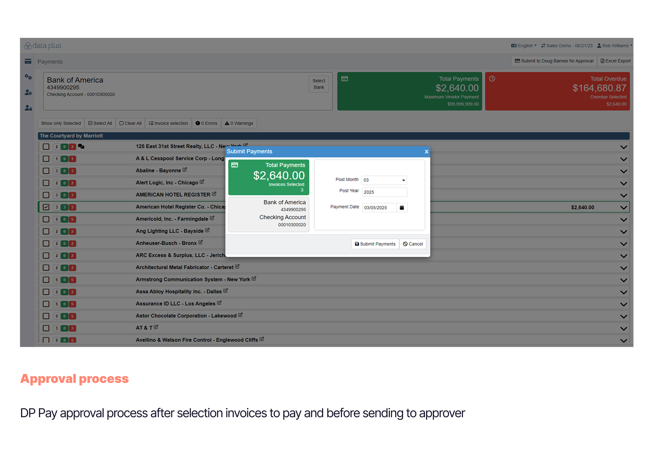Image resolution: width=649 pixels, height=450 pixels.
Task: Open the user settings sidebar icon
Action: coord(28,92)
